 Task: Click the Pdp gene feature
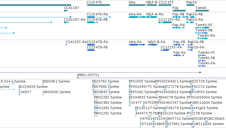coord(179,11)
